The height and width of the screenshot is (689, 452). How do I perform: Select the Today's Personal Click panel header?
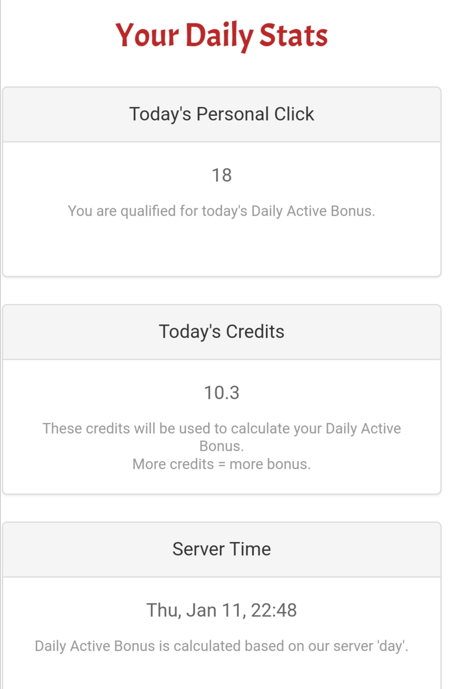click(x=221, y=114)
